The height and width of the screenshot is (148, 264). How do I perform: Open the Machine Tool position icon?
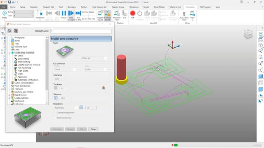click(x=117, y=15)
